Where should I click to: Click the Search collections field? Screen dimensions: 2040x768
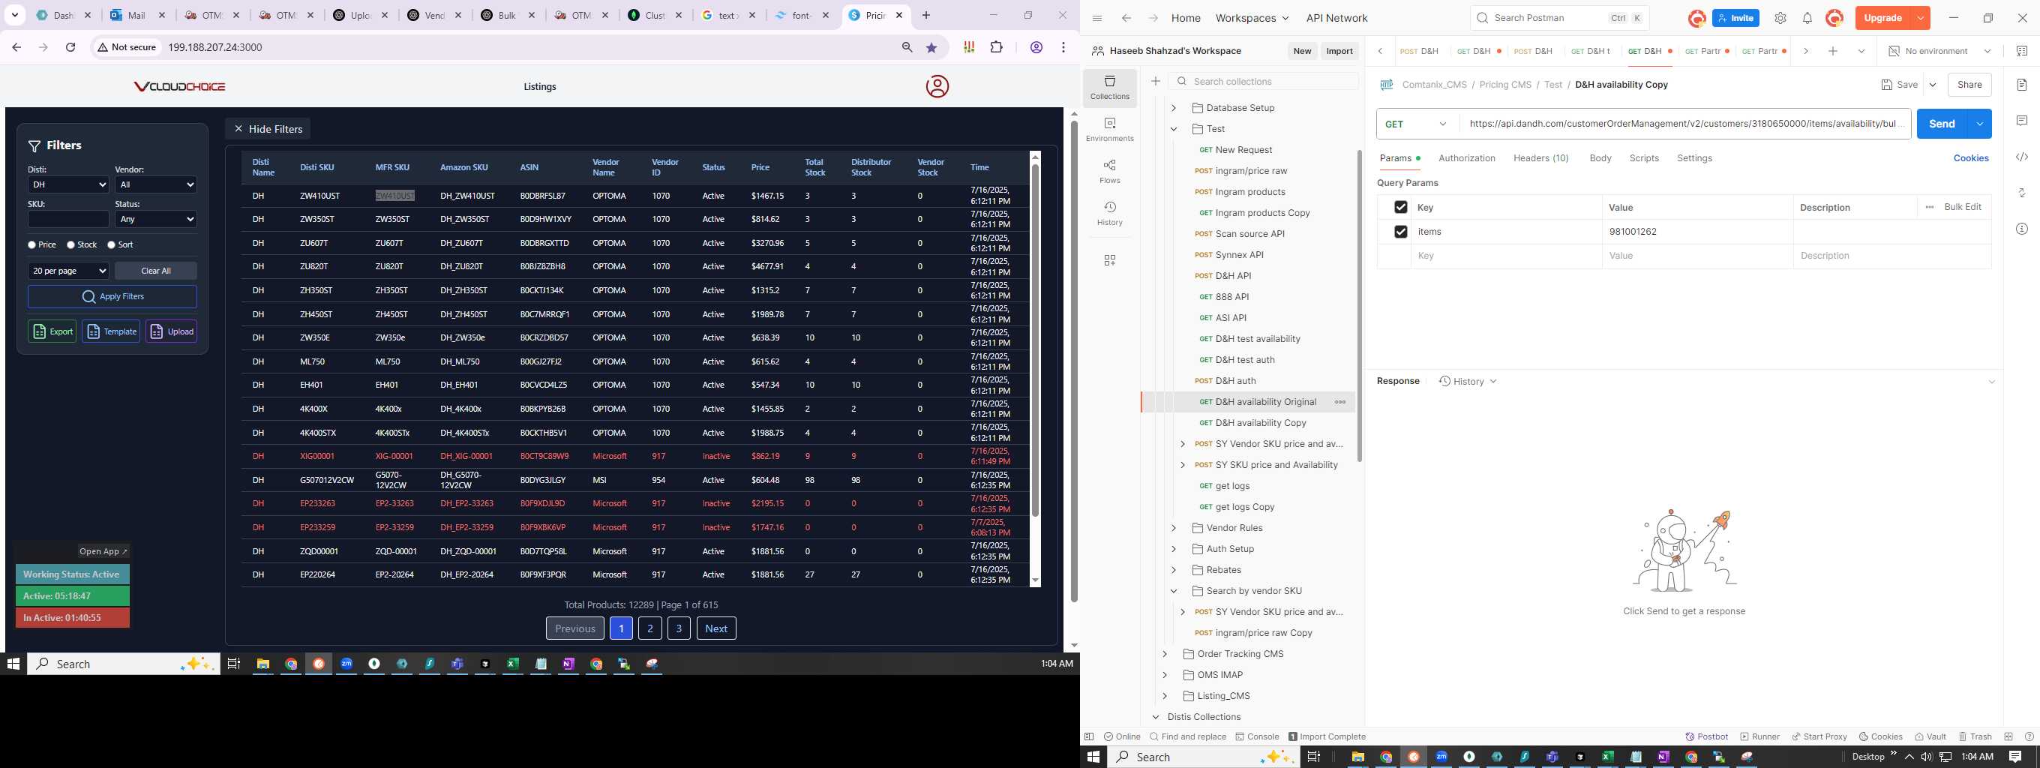[x=1264, y=82]
